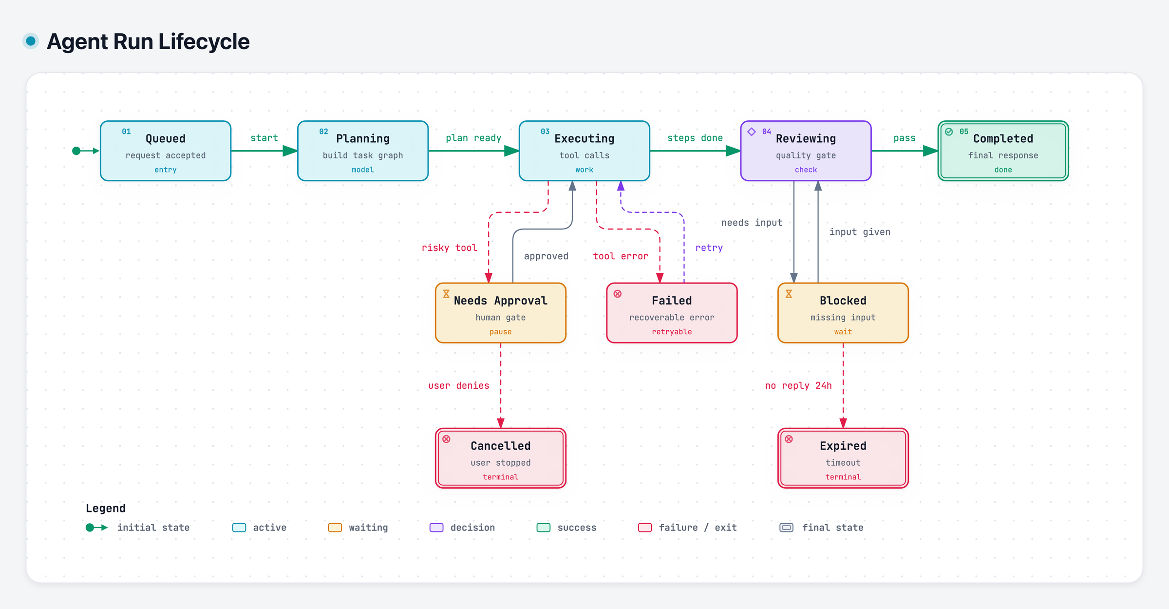The image size is (1169, 609).
Task: Click the hourglass icon in Needs Approval
Action: (446, 294)
